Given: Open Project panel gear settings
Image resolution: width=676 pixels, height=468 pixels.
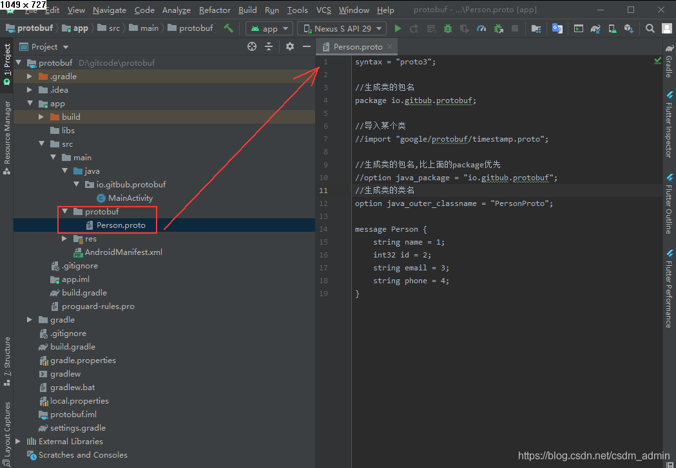Looking at the screenshot, I should tap(290, 46).
